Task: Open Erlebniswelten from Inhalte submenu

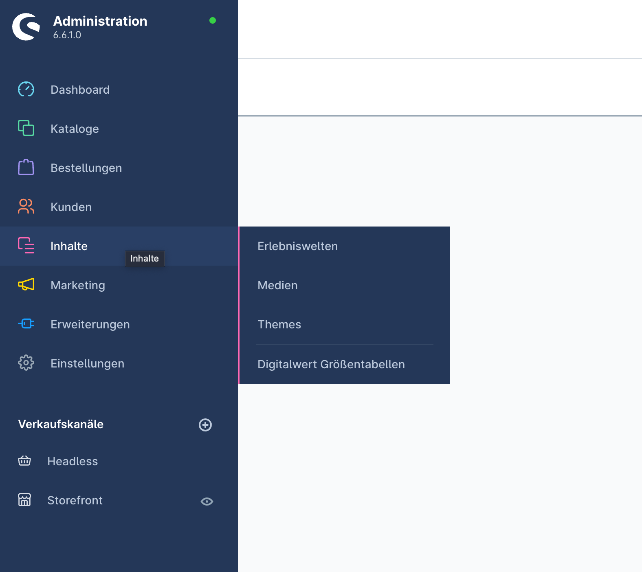Action: tap(297, 246)
